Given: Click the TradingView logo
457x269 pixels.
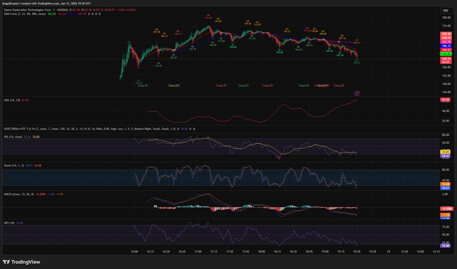Looking at the screenshot, I should tap(21, 262).
